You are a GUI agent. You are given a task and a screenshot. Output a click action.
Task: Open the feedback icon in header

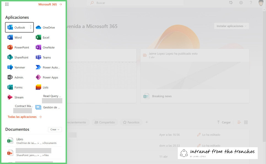[231, 3]
